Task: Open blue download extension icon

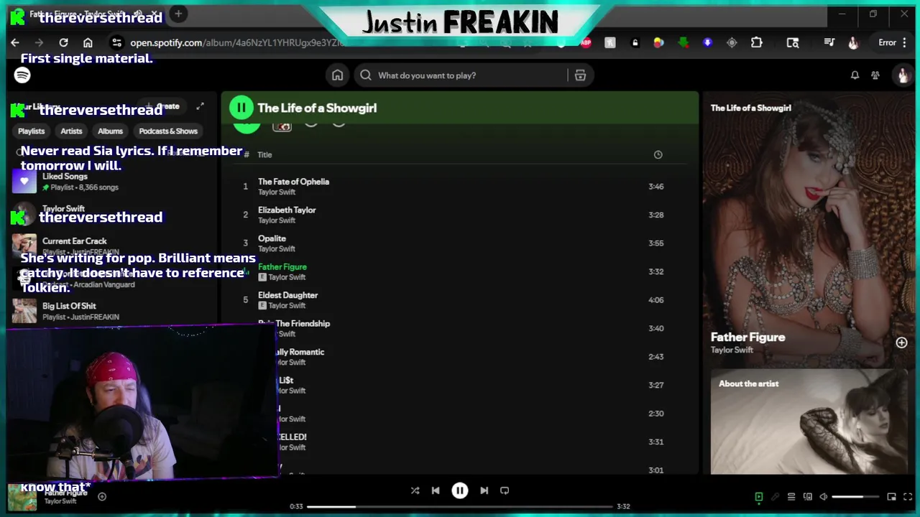Action: pos(707,42)
